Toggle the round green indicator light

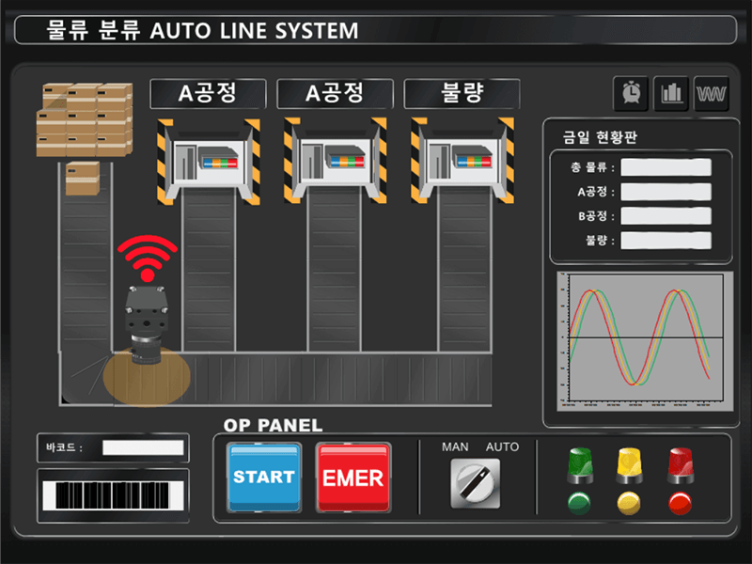pos(580,503)
